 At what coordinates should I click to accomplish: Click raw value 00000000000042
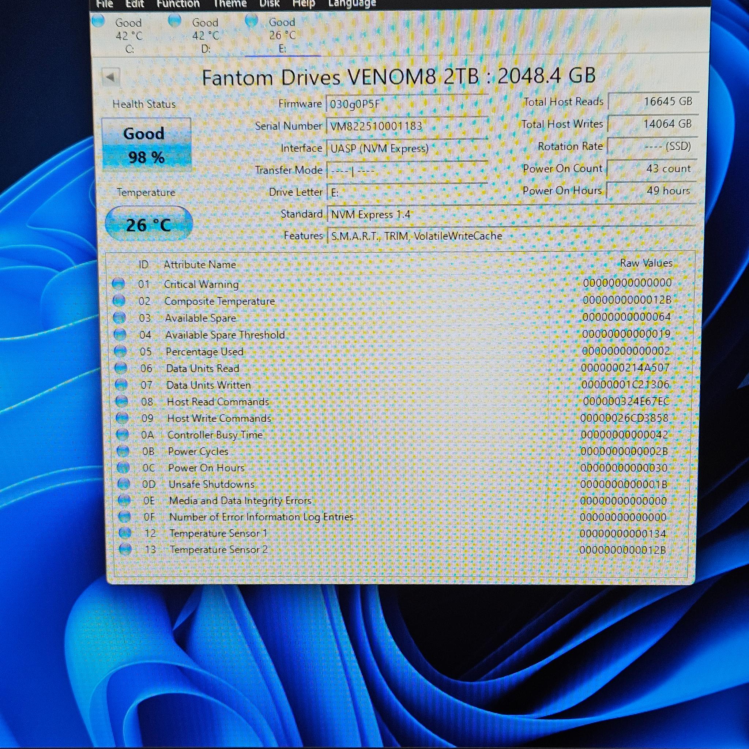tap(624, 434)
